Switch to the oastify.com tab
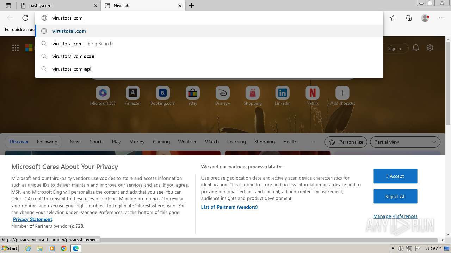The image size is (451, 253). click(x=58, y=6)
